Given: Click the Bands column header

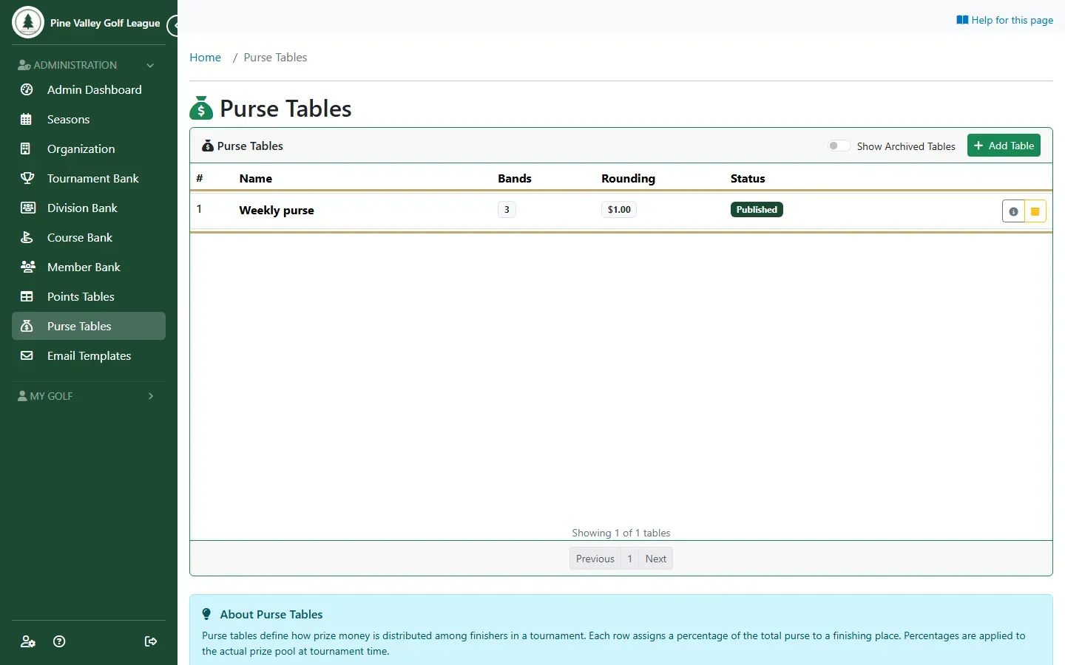Looking at the screenshot, I should tap(515, 179).
